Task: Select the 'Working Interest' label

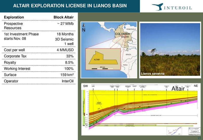Action: 17,68
